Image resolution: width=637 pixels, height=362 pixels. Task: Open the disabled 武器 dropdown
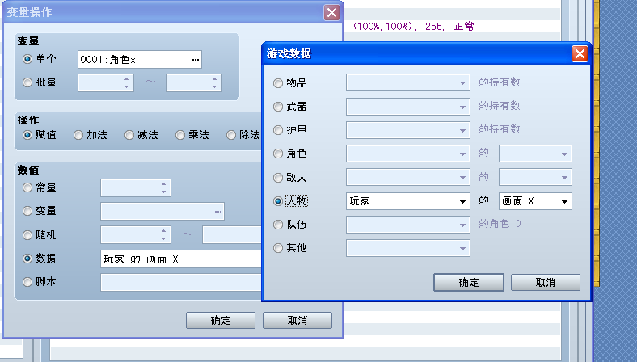click(408, 107)
